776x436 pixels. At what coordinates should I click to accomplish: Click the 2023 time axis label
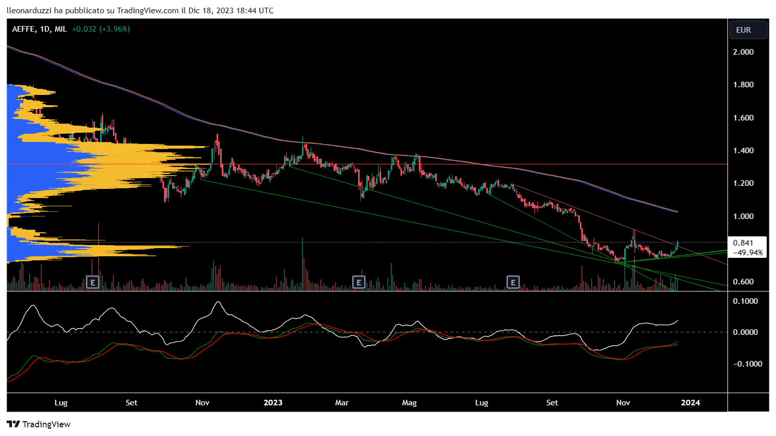273,403
